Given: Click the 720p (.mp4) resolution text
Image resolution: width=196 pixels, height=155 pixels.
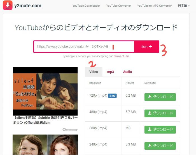Looking at the screenshot, I should click(x=98, y=96).
